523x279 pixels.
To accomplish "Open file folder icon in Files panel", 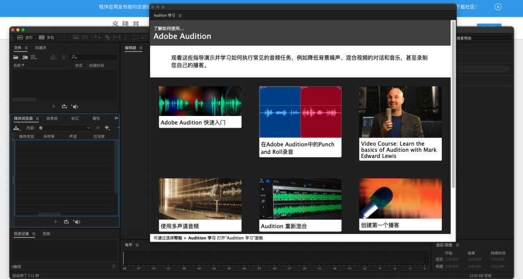I will coord(16,57).
